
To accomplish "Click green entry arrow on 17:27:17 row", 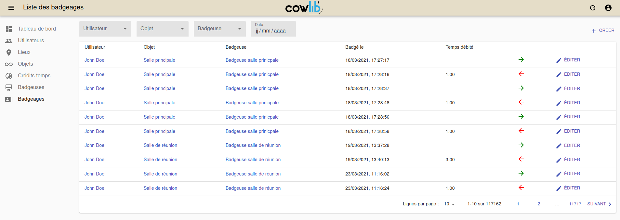I will (521, 60).
